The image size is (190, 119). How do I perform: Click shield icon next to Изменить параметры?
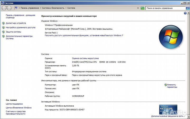165,85
